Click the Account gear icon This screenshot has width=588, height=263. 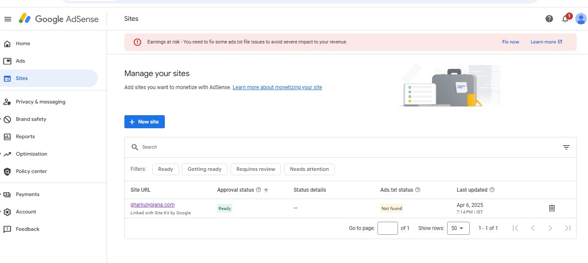pyautogui.click(x=7, y=212)
